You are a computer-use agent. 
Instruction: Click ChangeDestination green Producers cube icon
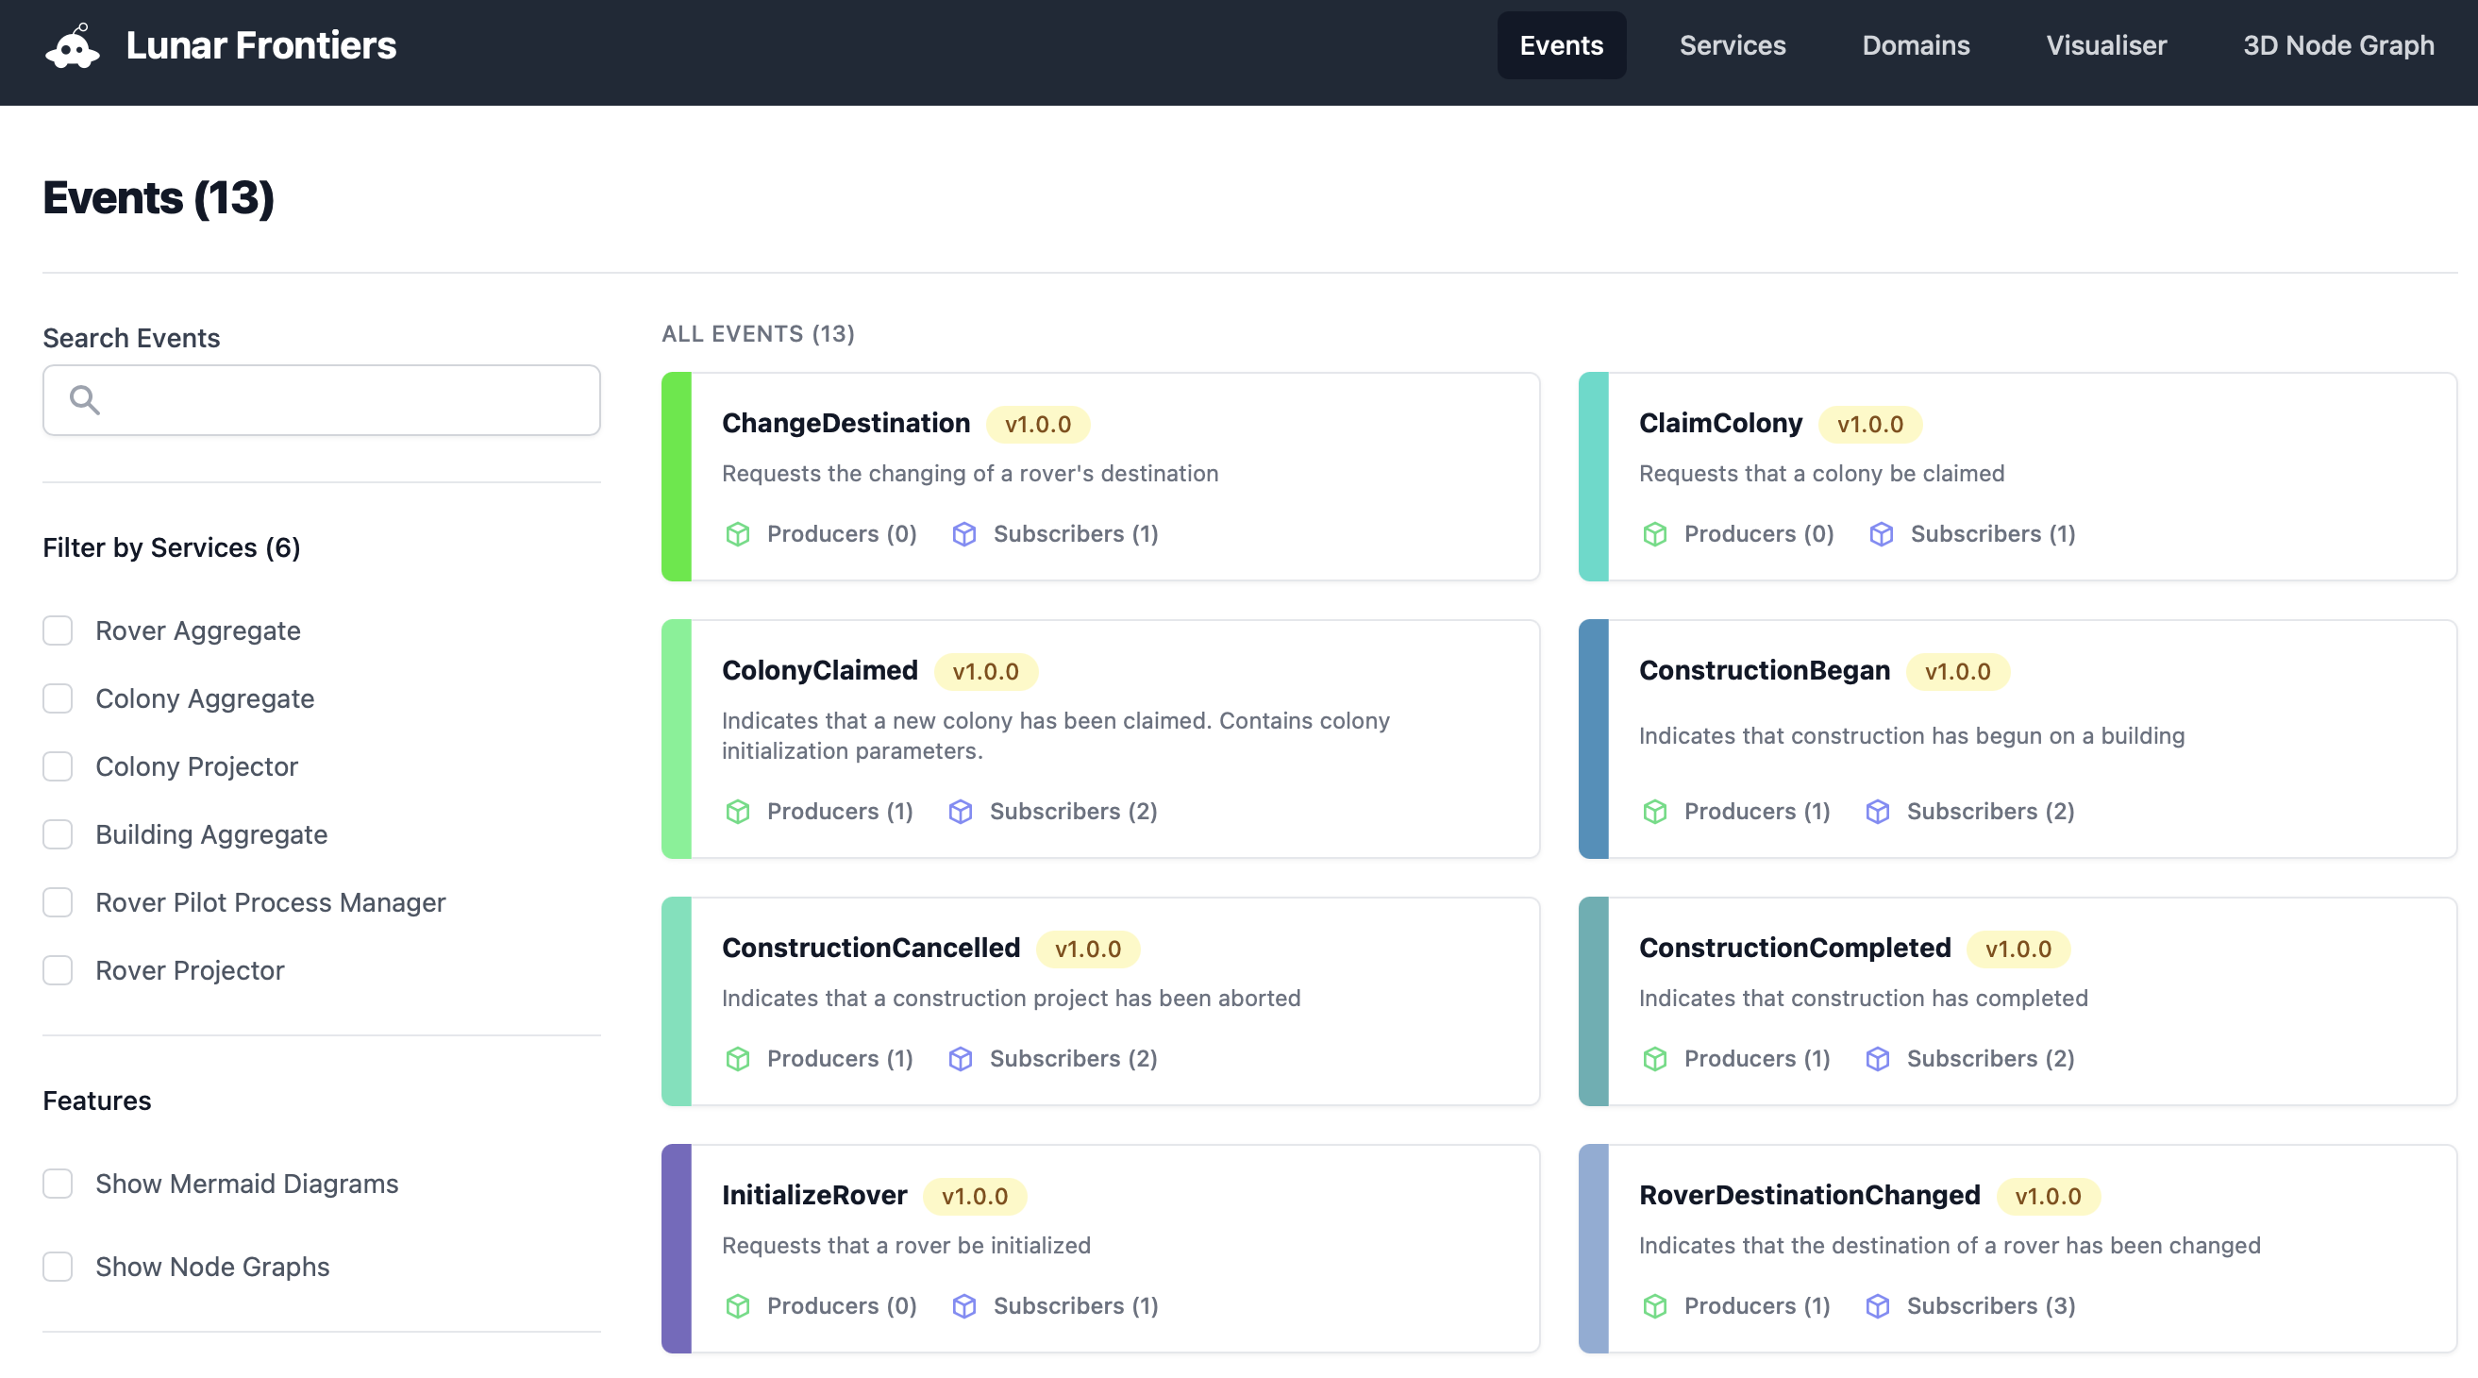click(x=737, y=534)
